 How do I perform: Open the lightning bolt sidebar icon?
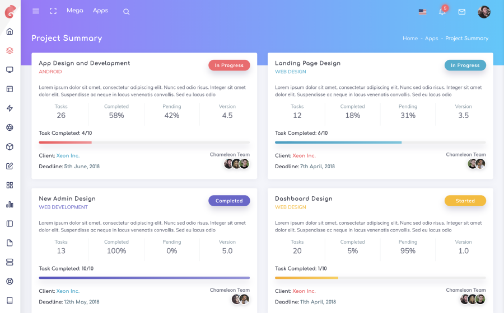10,108
